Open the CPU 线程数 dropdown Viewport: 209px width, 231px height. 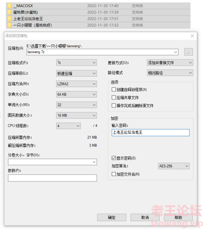68,126
